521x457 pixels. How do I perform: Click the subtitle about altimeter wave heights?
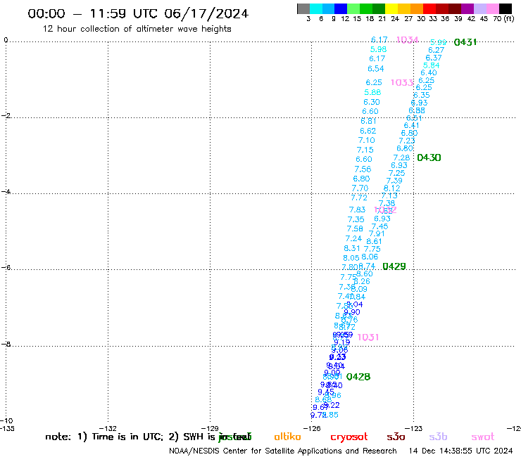tap(137, 30)
